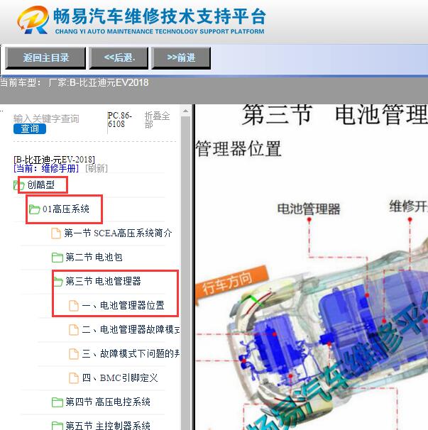Click document icon for 一、电池管理器位置

click(74, 306)
